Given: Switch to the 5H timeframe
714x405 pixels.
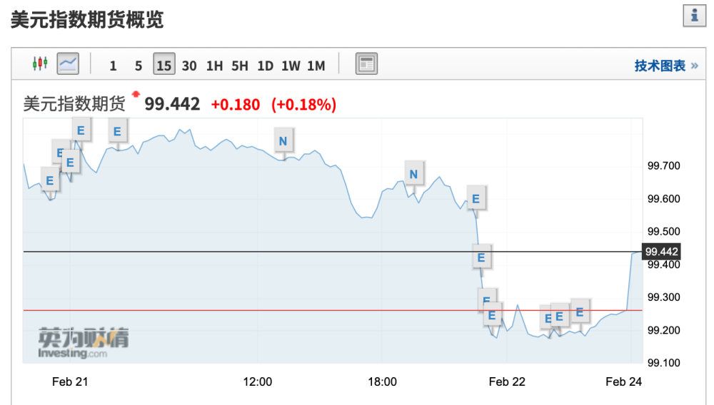Looking at the screenshot, I should click(x=240, y=66).
